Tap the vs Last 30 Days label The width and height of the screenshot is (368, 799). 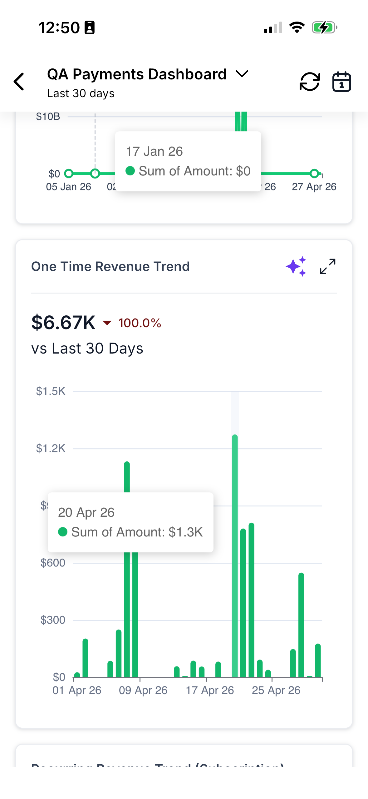coord(87,348)
